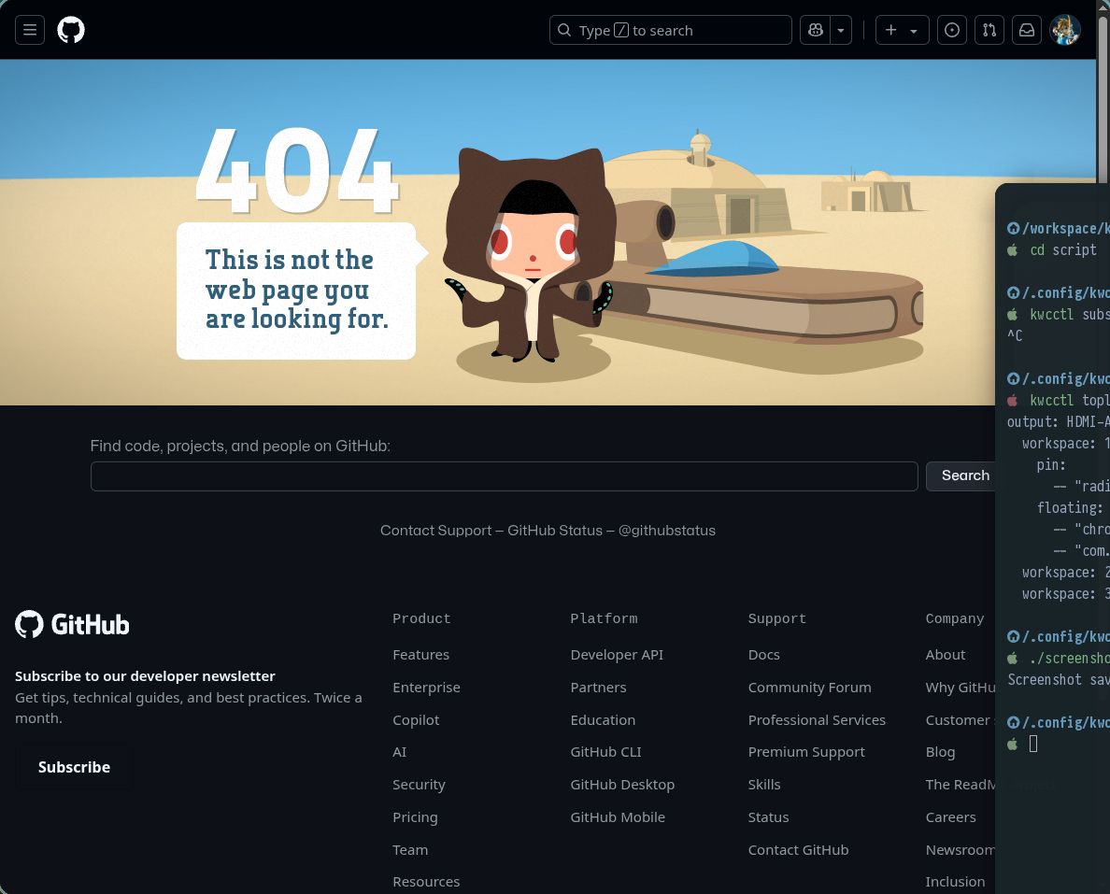Open the user profile avatar menu
1110x894 pixels.
[1064, 30]
